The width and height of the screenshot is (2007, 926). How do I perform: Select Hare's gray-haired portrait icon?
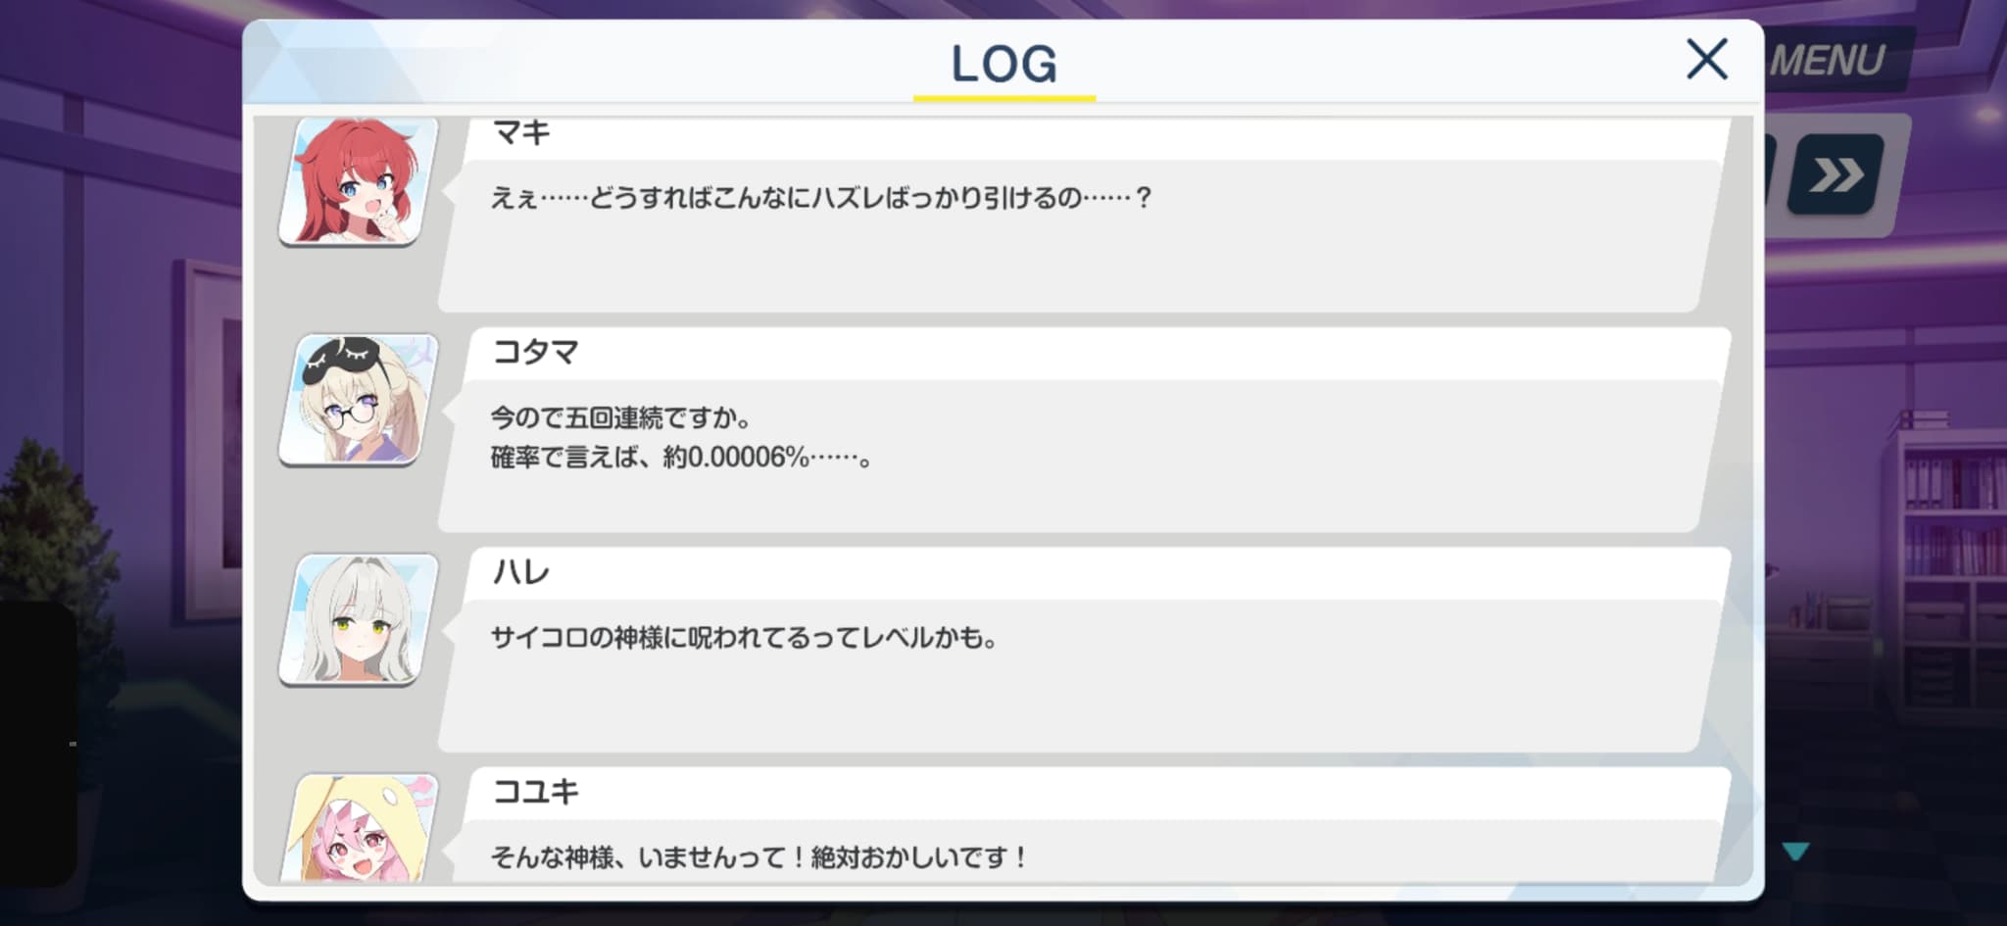[x=359, y=619]
